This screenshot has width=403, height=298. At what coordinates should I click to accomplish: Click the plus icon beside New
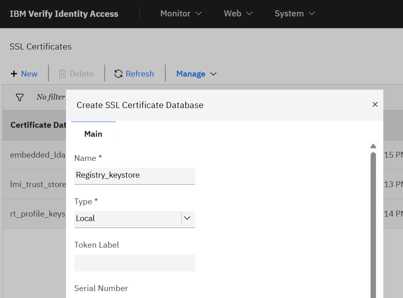coord(14,74)
